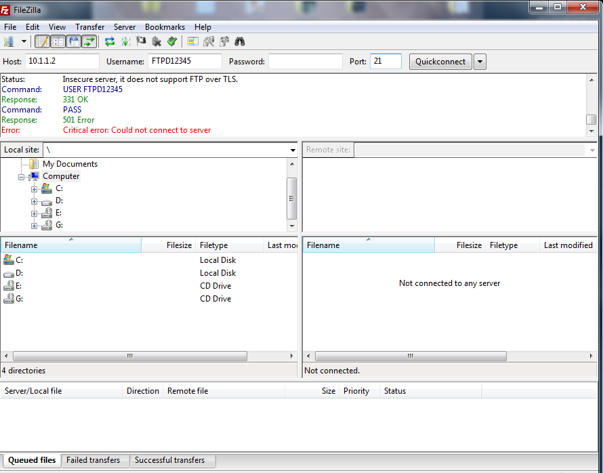Switch to the Queued files tab
This screenshot has width=603, height=473.
click(32, 460)
